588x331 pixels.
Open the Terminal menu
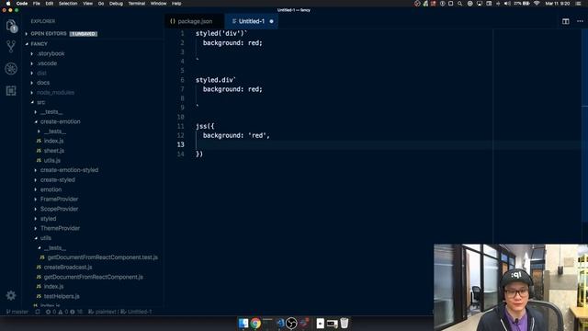tap(137, 4)
